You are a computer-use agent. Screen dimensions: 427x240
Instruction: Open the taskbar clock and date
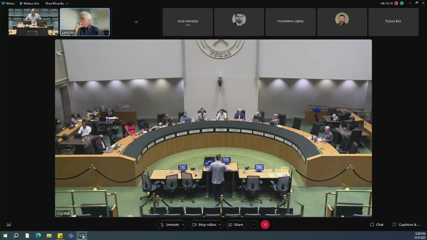click(420, 236)
